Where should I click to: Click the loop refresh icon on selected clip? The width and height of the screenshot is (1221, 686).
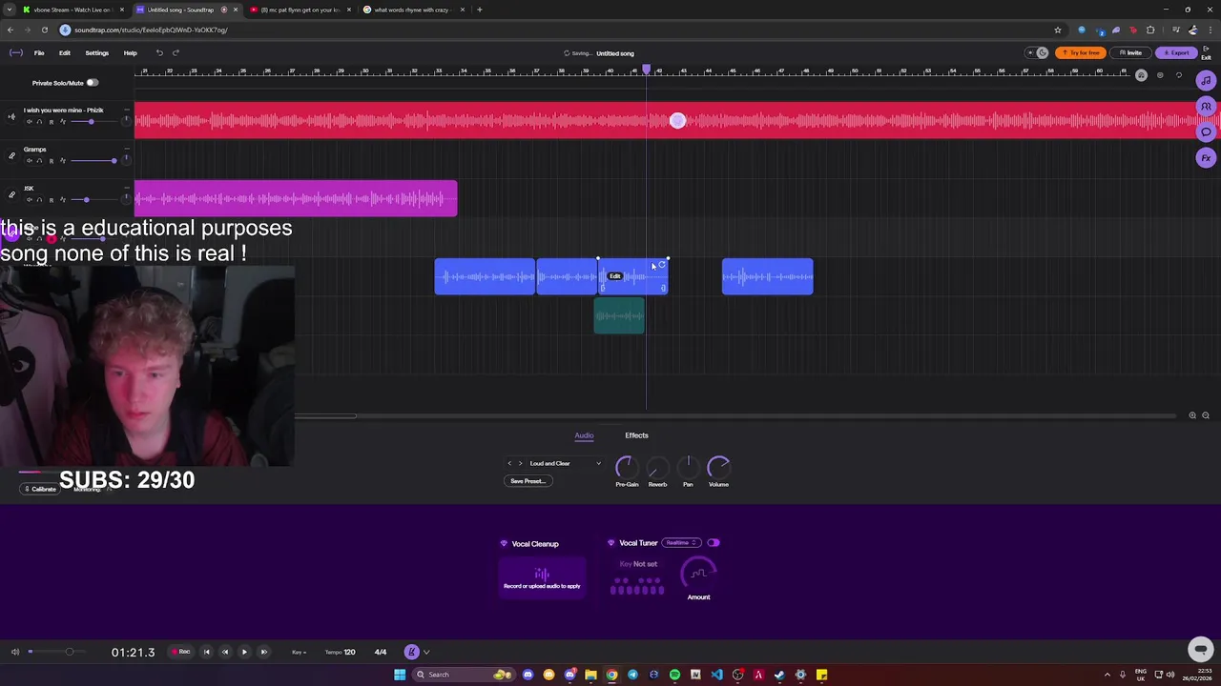pyautogui.click(x=661, y=265)
